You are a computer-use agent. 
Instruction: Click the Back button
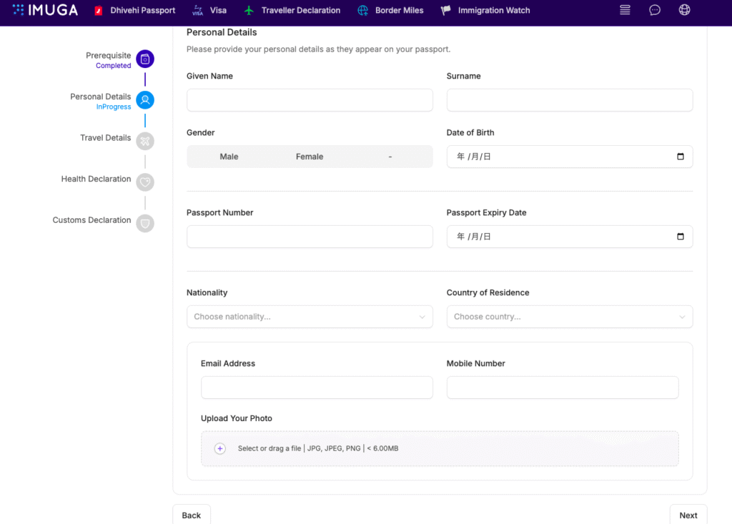pyautogui.click(x=192, y=515)
